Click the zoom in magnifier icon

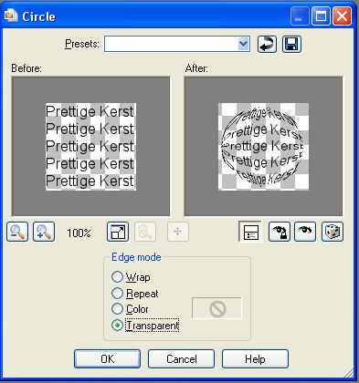(x=44, y=232)
